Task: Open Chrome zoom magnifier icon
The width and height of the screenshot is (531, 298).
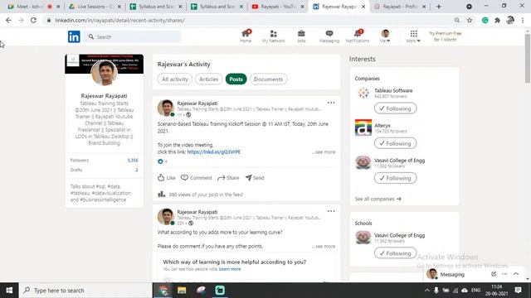Action: [x=457, y=20]
